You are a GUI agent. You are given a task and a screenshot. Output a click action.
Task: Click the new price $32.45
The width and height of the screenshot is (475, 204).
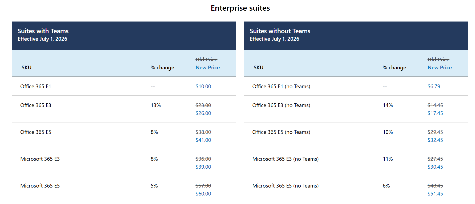(435, 140)
